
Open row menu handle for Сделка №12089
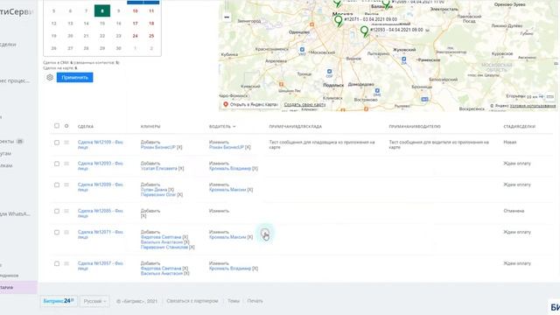pyautogui.click(x=66, y=185)
